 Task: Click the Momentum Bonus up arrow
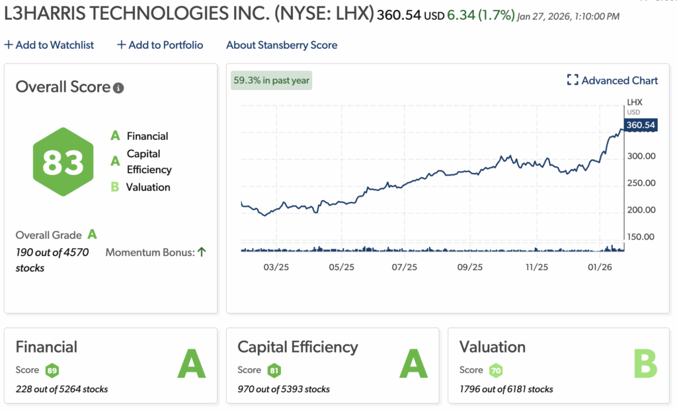click(202, 252)
